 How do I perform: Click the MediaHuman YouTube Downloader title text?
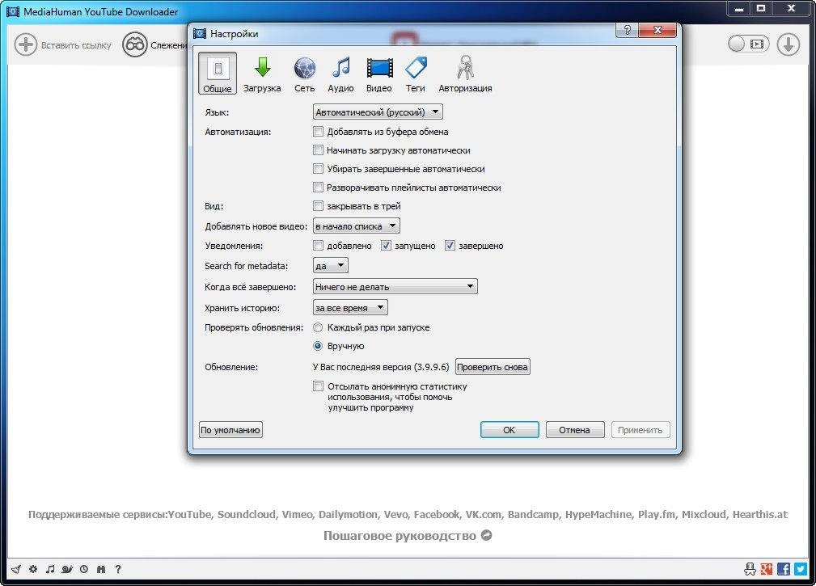101,11
